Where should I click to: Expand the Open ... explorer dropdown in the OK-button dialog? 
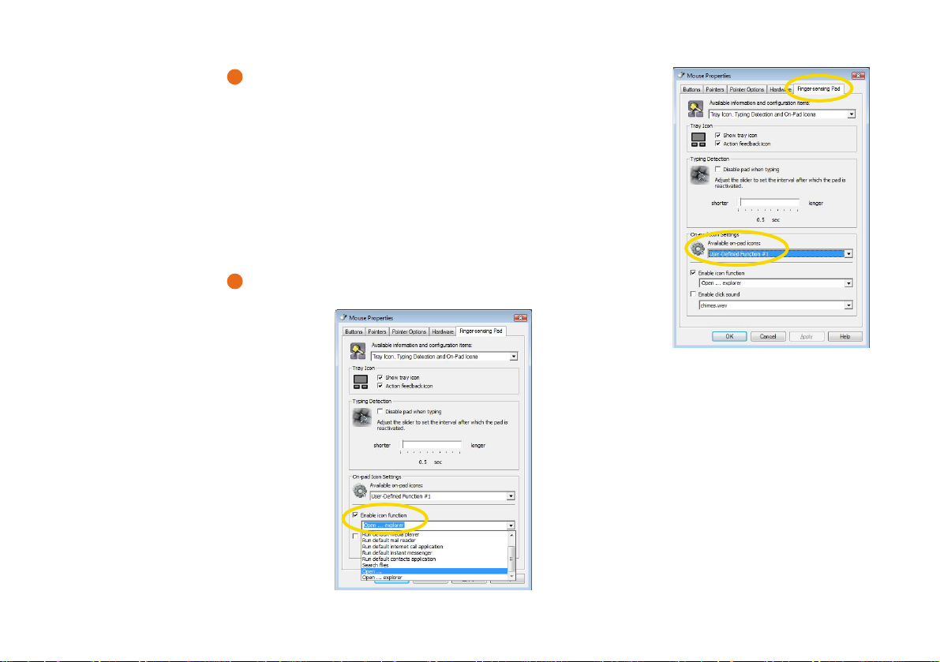pyautogui.click(x=776, y=282)
